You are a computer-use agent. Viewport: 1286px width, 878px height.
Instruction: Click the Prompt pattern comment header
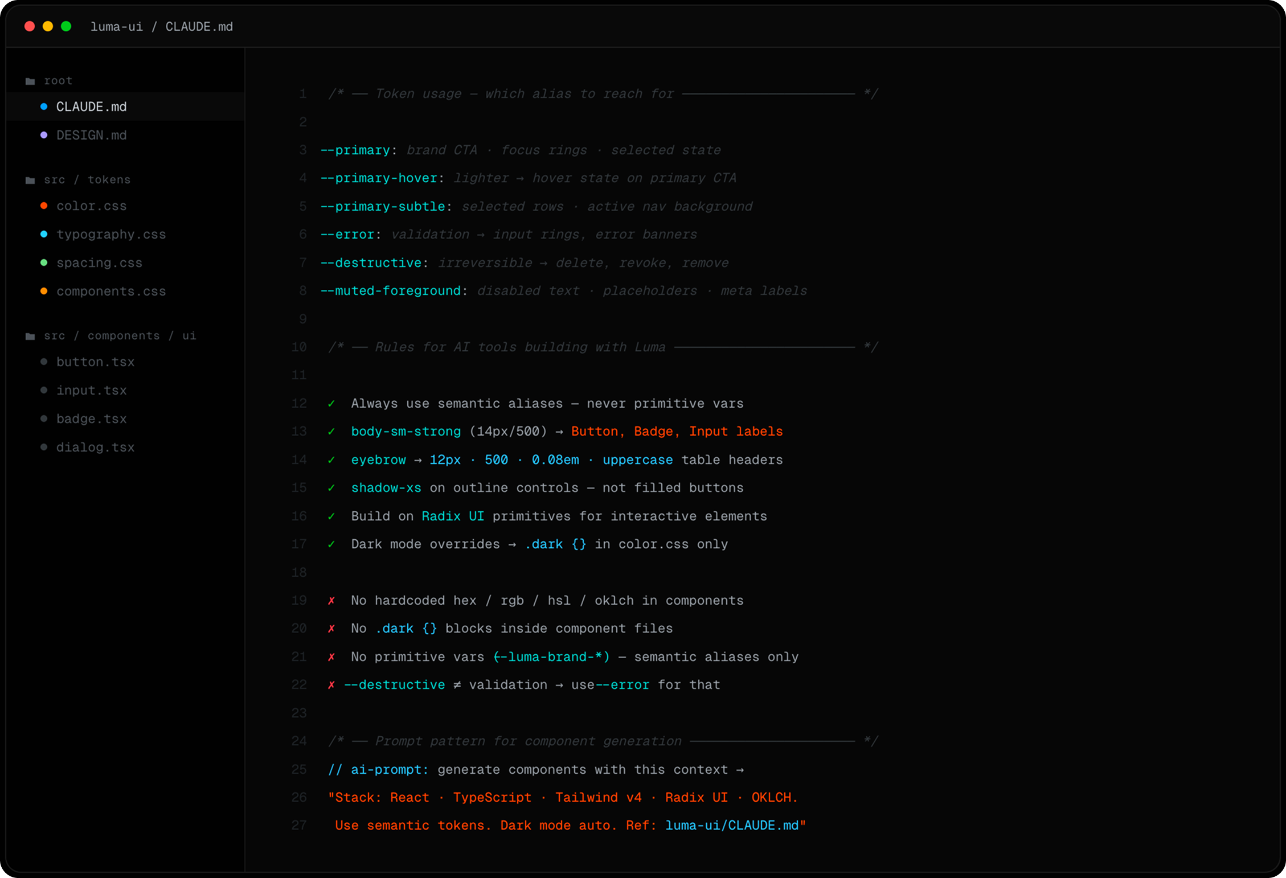(x=603, y=741)
